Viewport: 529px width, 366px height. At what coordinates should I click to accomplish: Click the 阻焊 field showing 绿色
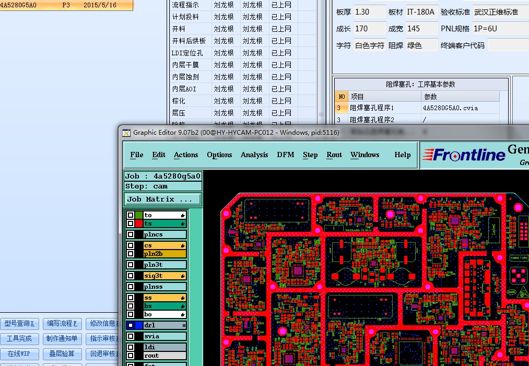(422, 45)
